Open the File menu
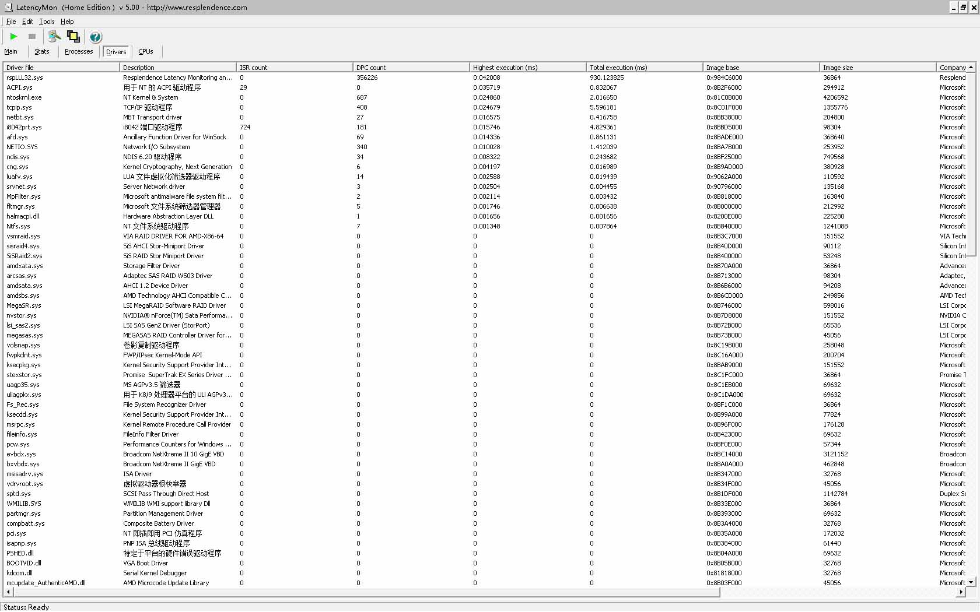Screen dimensions: 980x612 tap(11, 22)
